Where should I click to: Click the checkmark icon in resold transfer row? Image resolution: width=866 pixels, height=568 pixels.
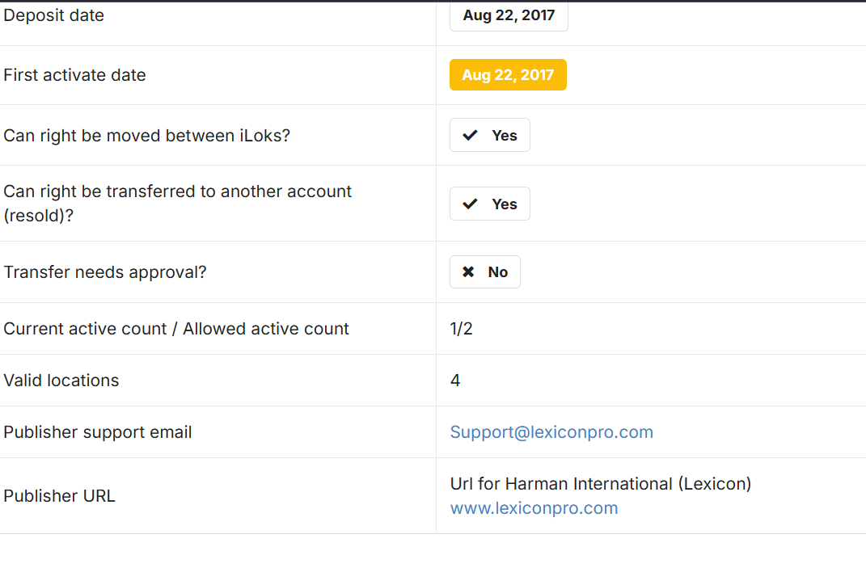tap(470, 204)
